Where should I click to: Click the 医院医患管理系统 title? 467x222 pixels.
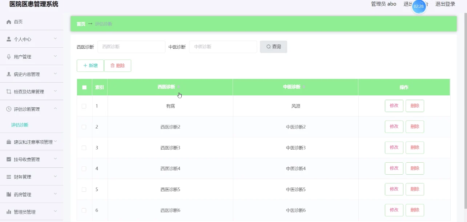[x=34, y=4]
